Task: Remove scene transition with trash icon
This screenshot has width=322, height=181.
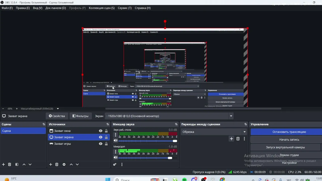Action: click(x=238, y=139)
